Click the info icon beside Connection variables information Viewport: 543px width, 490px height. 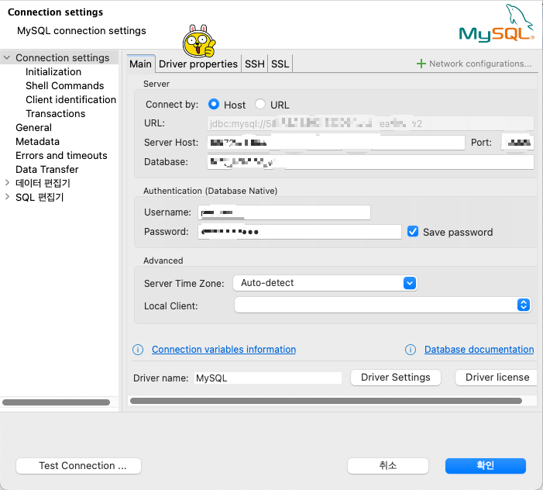(138, 350)
